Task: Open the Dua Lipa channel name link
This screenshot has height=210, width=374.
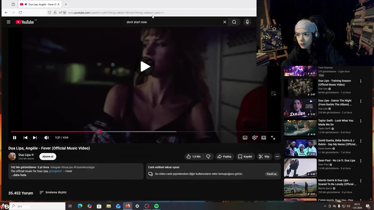Action: tap(25, 155)
